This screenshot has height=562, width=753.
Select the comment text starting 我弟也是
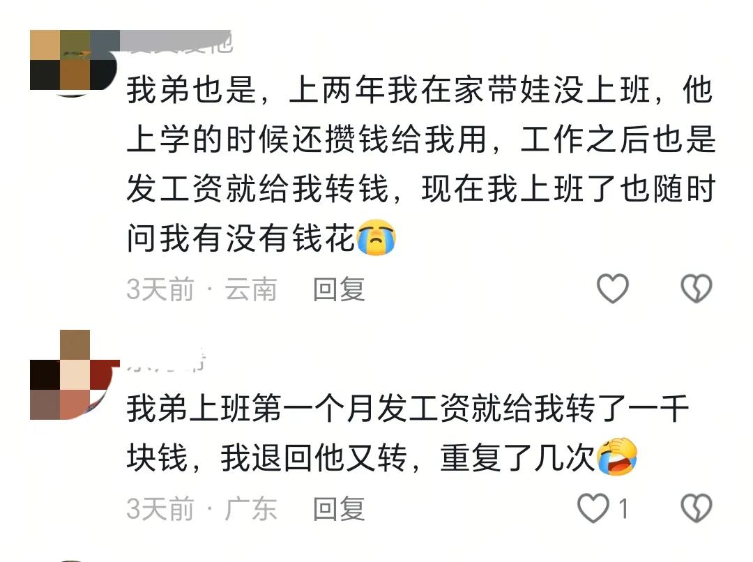[420, 164]
